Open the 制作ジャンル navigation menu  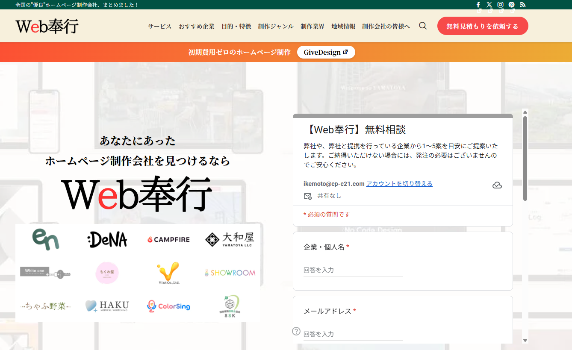[275, 26]
